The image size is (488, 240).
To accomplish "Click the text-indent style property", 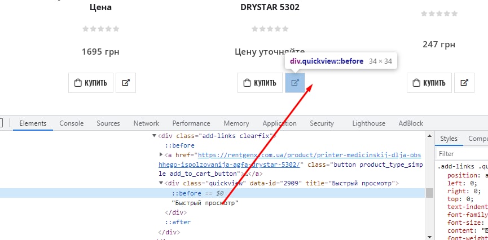I will [468, 207].
